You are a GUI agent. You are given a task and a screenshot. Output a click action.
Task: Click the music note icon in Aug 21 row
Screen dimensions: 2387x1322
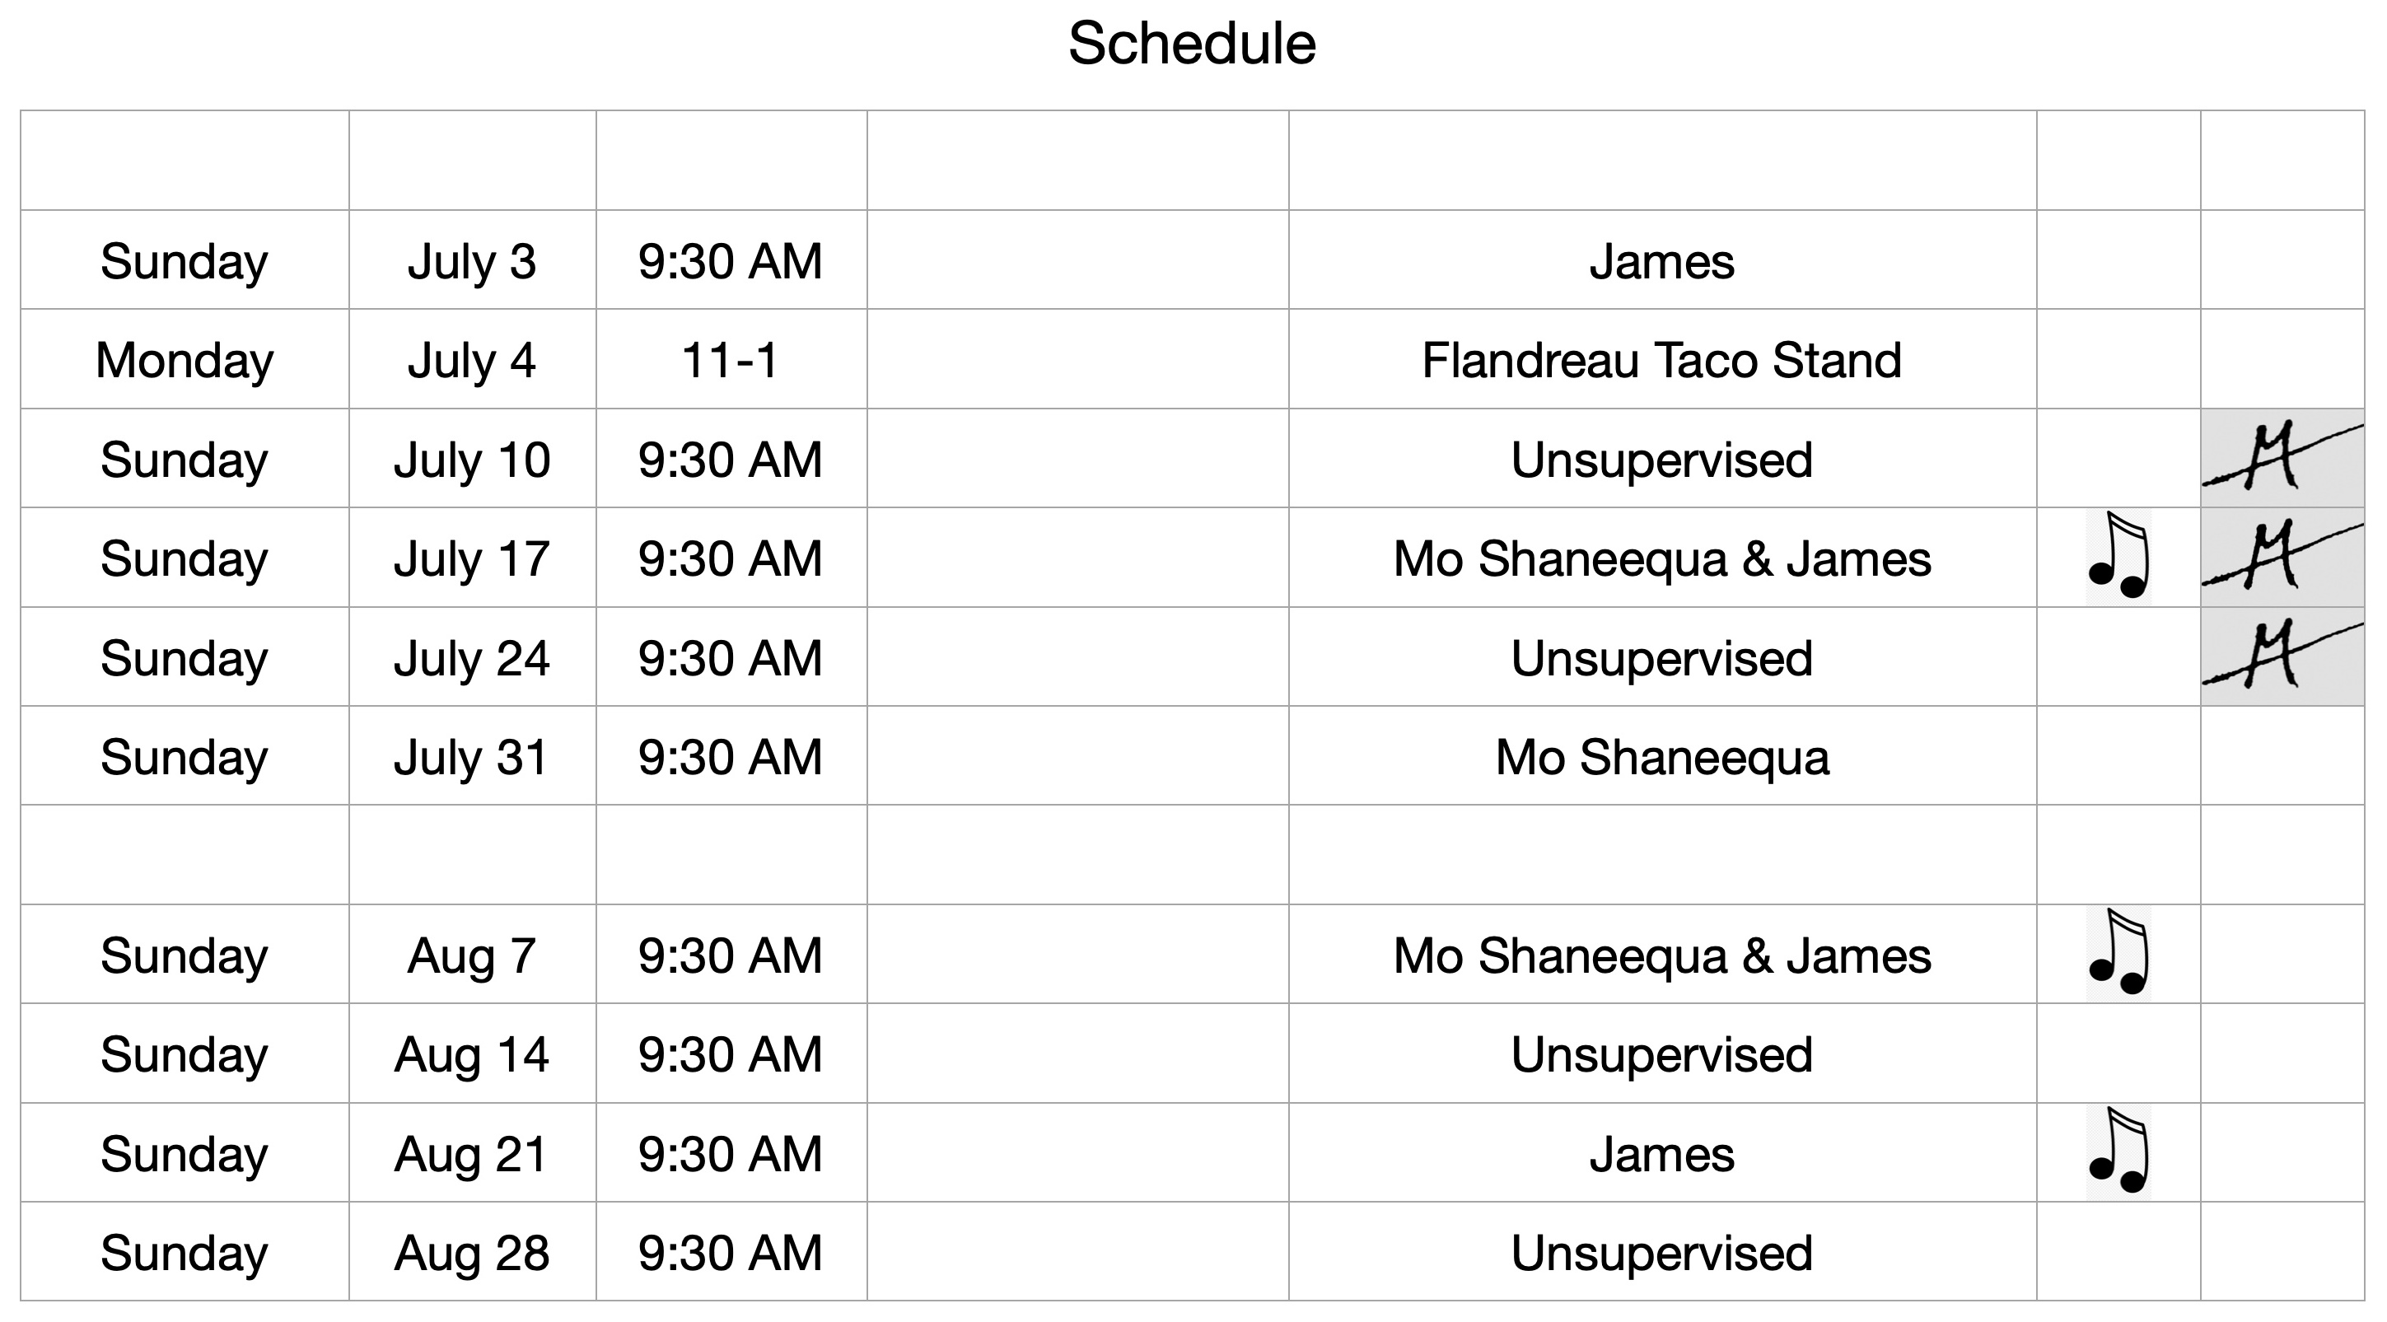(x=2118, y=1152)
